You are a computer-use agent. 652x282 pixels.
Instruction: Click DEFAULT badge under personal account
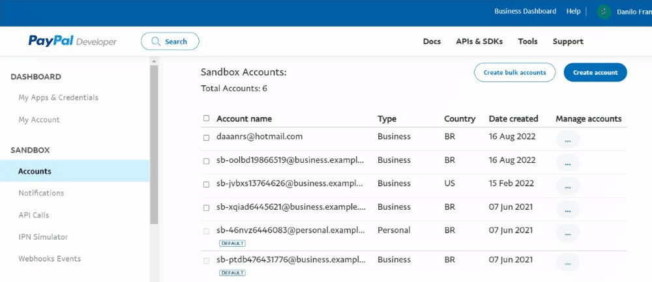[x=232, y=244]
